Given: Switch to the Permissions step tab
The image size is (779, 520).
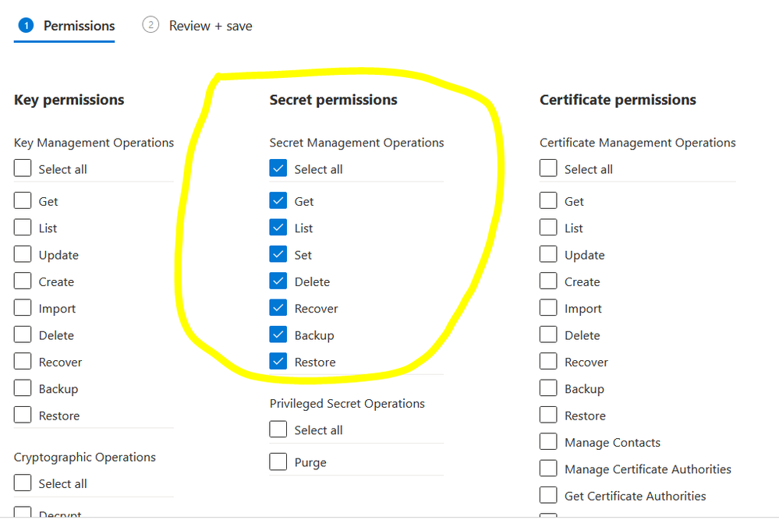Looking at the screenshot, I should click(x=67, y=26).
